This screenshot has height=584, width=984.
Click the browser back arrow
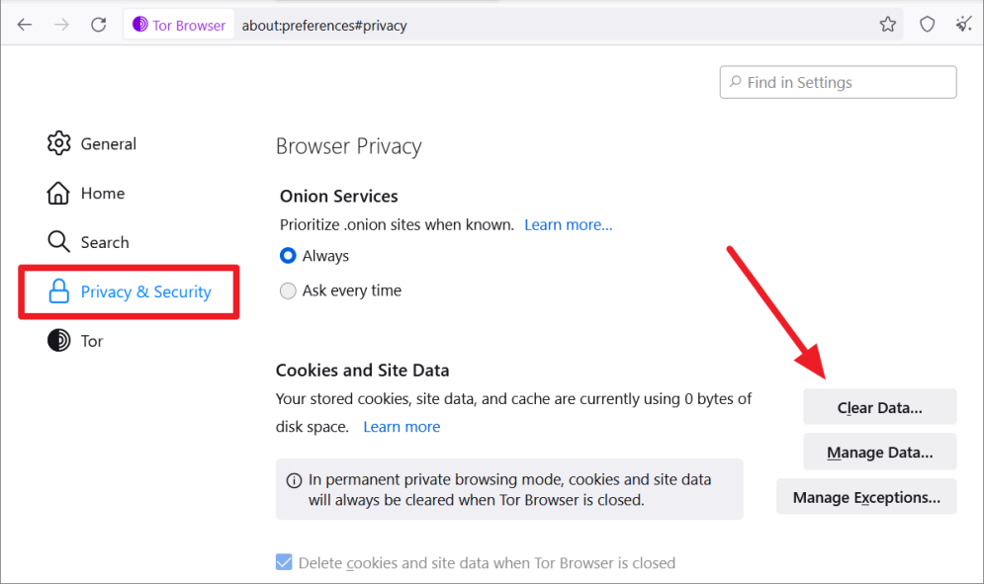(25, 25)
